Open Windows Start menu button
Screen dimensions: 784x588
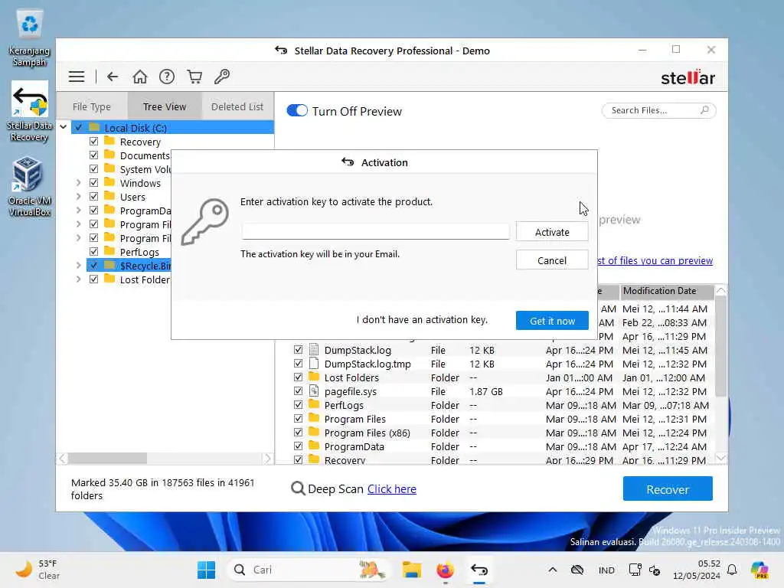pyautogui.click(x=206, y=570)
